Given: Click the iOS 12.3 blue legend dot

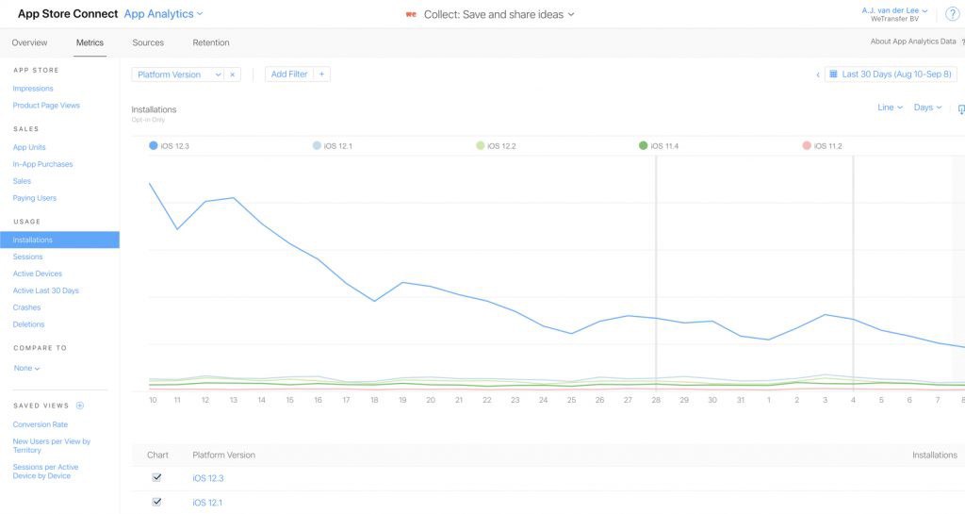Looking at the screenshot, I should [x=154, y=146].
